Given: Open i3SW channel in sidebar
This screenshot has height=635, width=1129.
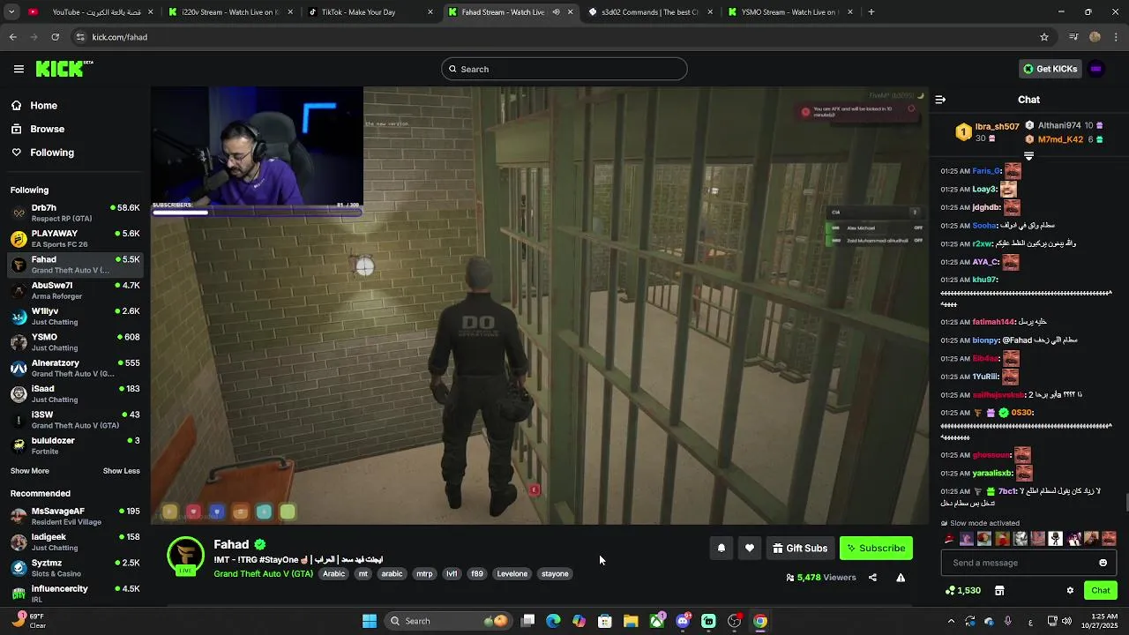Looking at the screenshot, I should click(75, 419).
